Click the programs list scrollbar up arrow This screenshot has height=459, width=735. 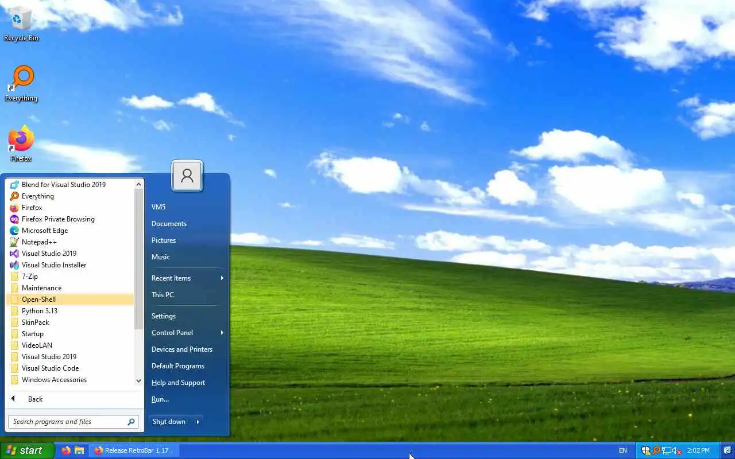tap(138, 184)
